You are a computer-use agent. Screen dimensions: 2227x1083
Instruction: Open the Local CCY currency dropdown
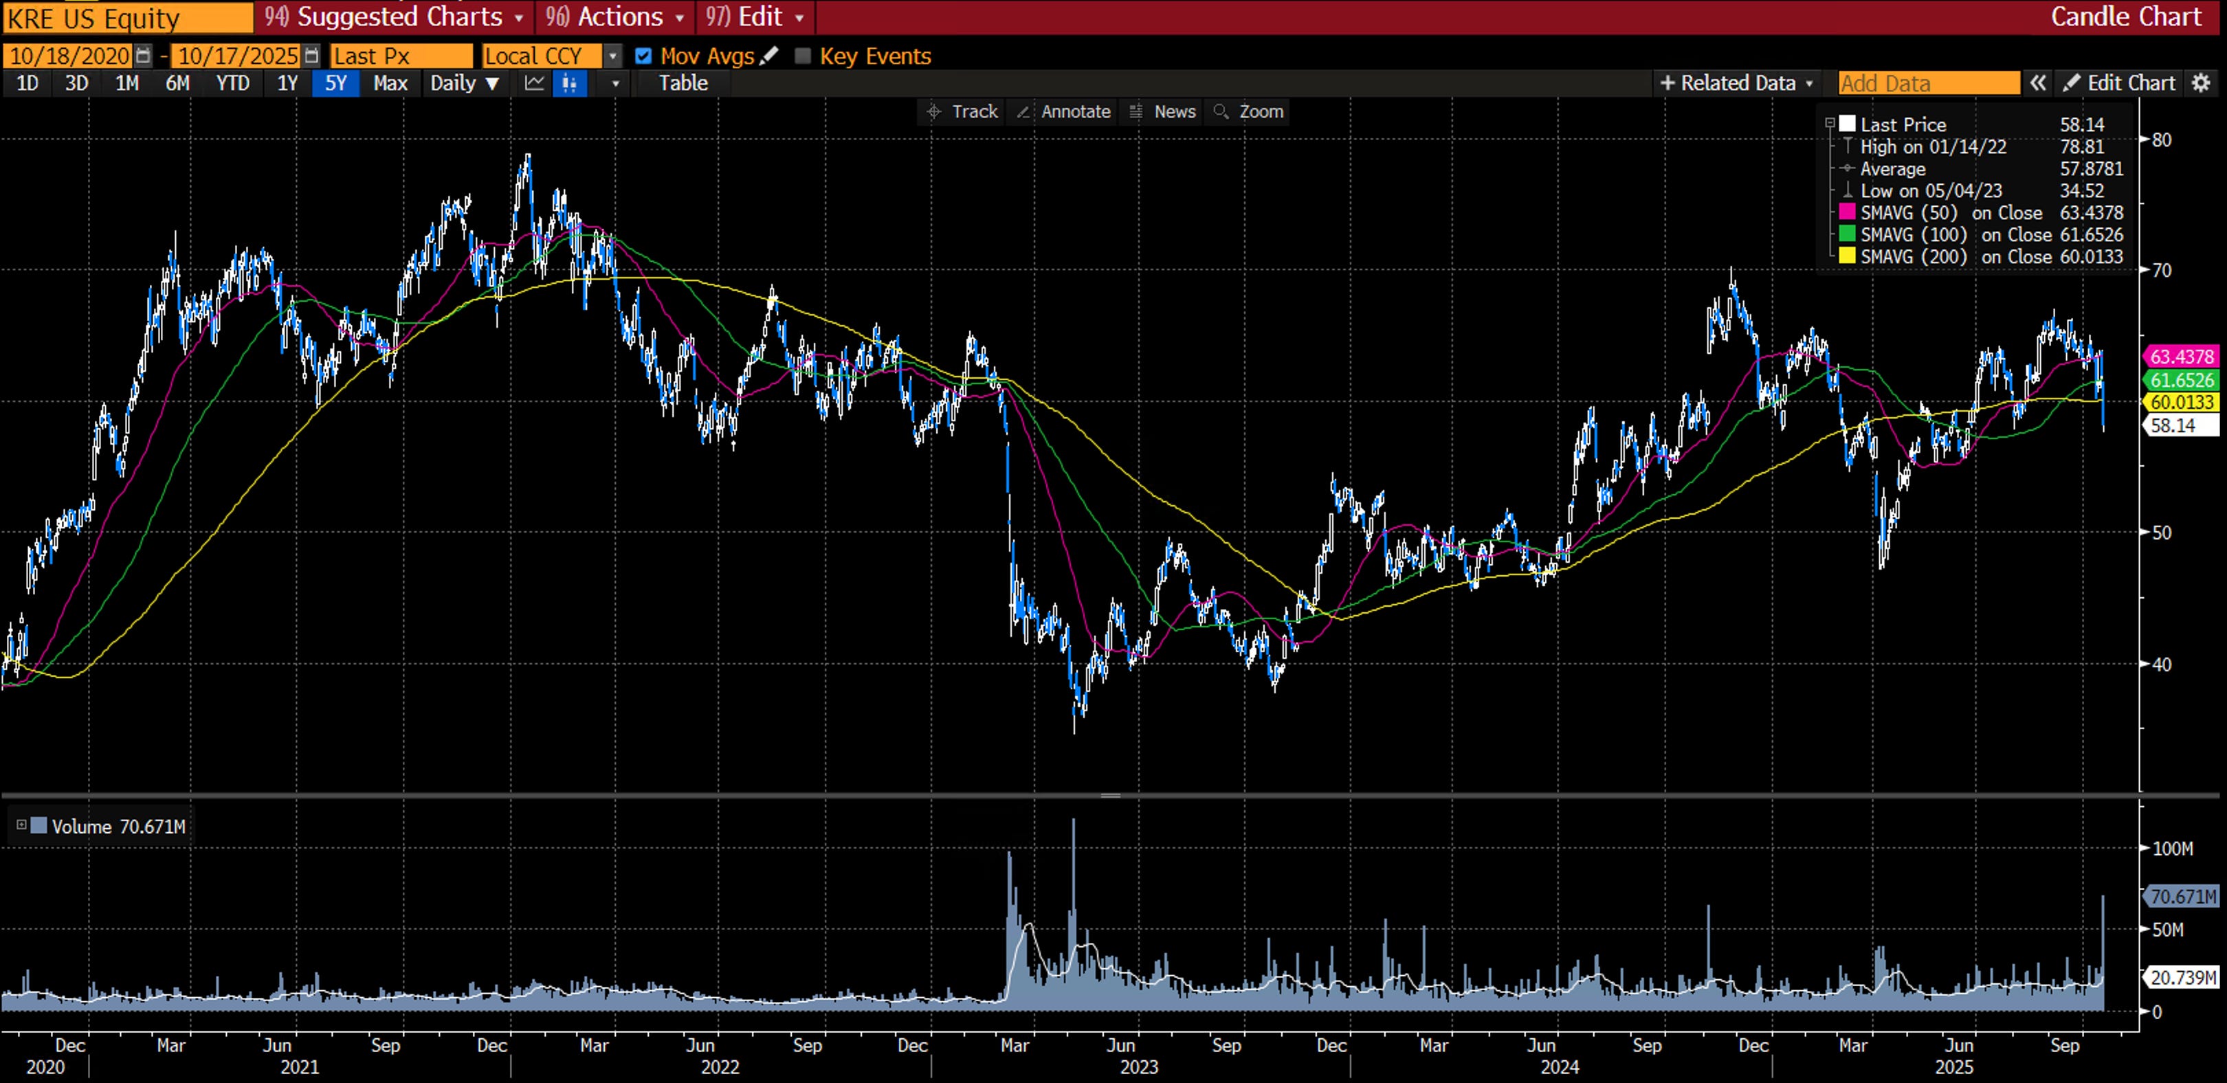click(612, 56)
